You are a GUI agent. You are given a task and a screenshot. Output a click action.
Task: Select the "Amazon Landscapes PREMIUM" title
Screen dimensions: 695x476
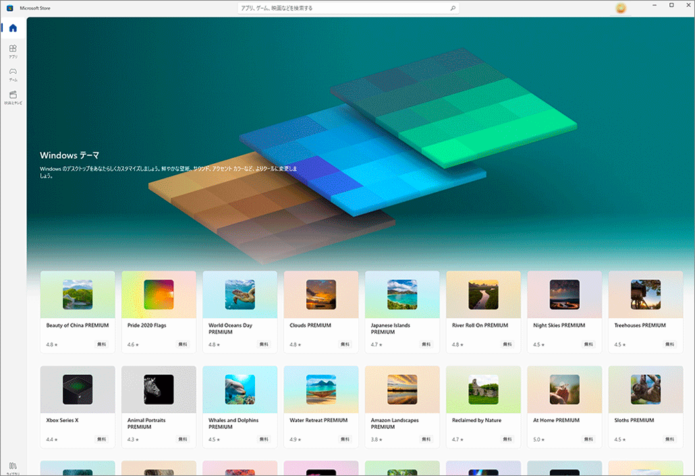[395, 424]
